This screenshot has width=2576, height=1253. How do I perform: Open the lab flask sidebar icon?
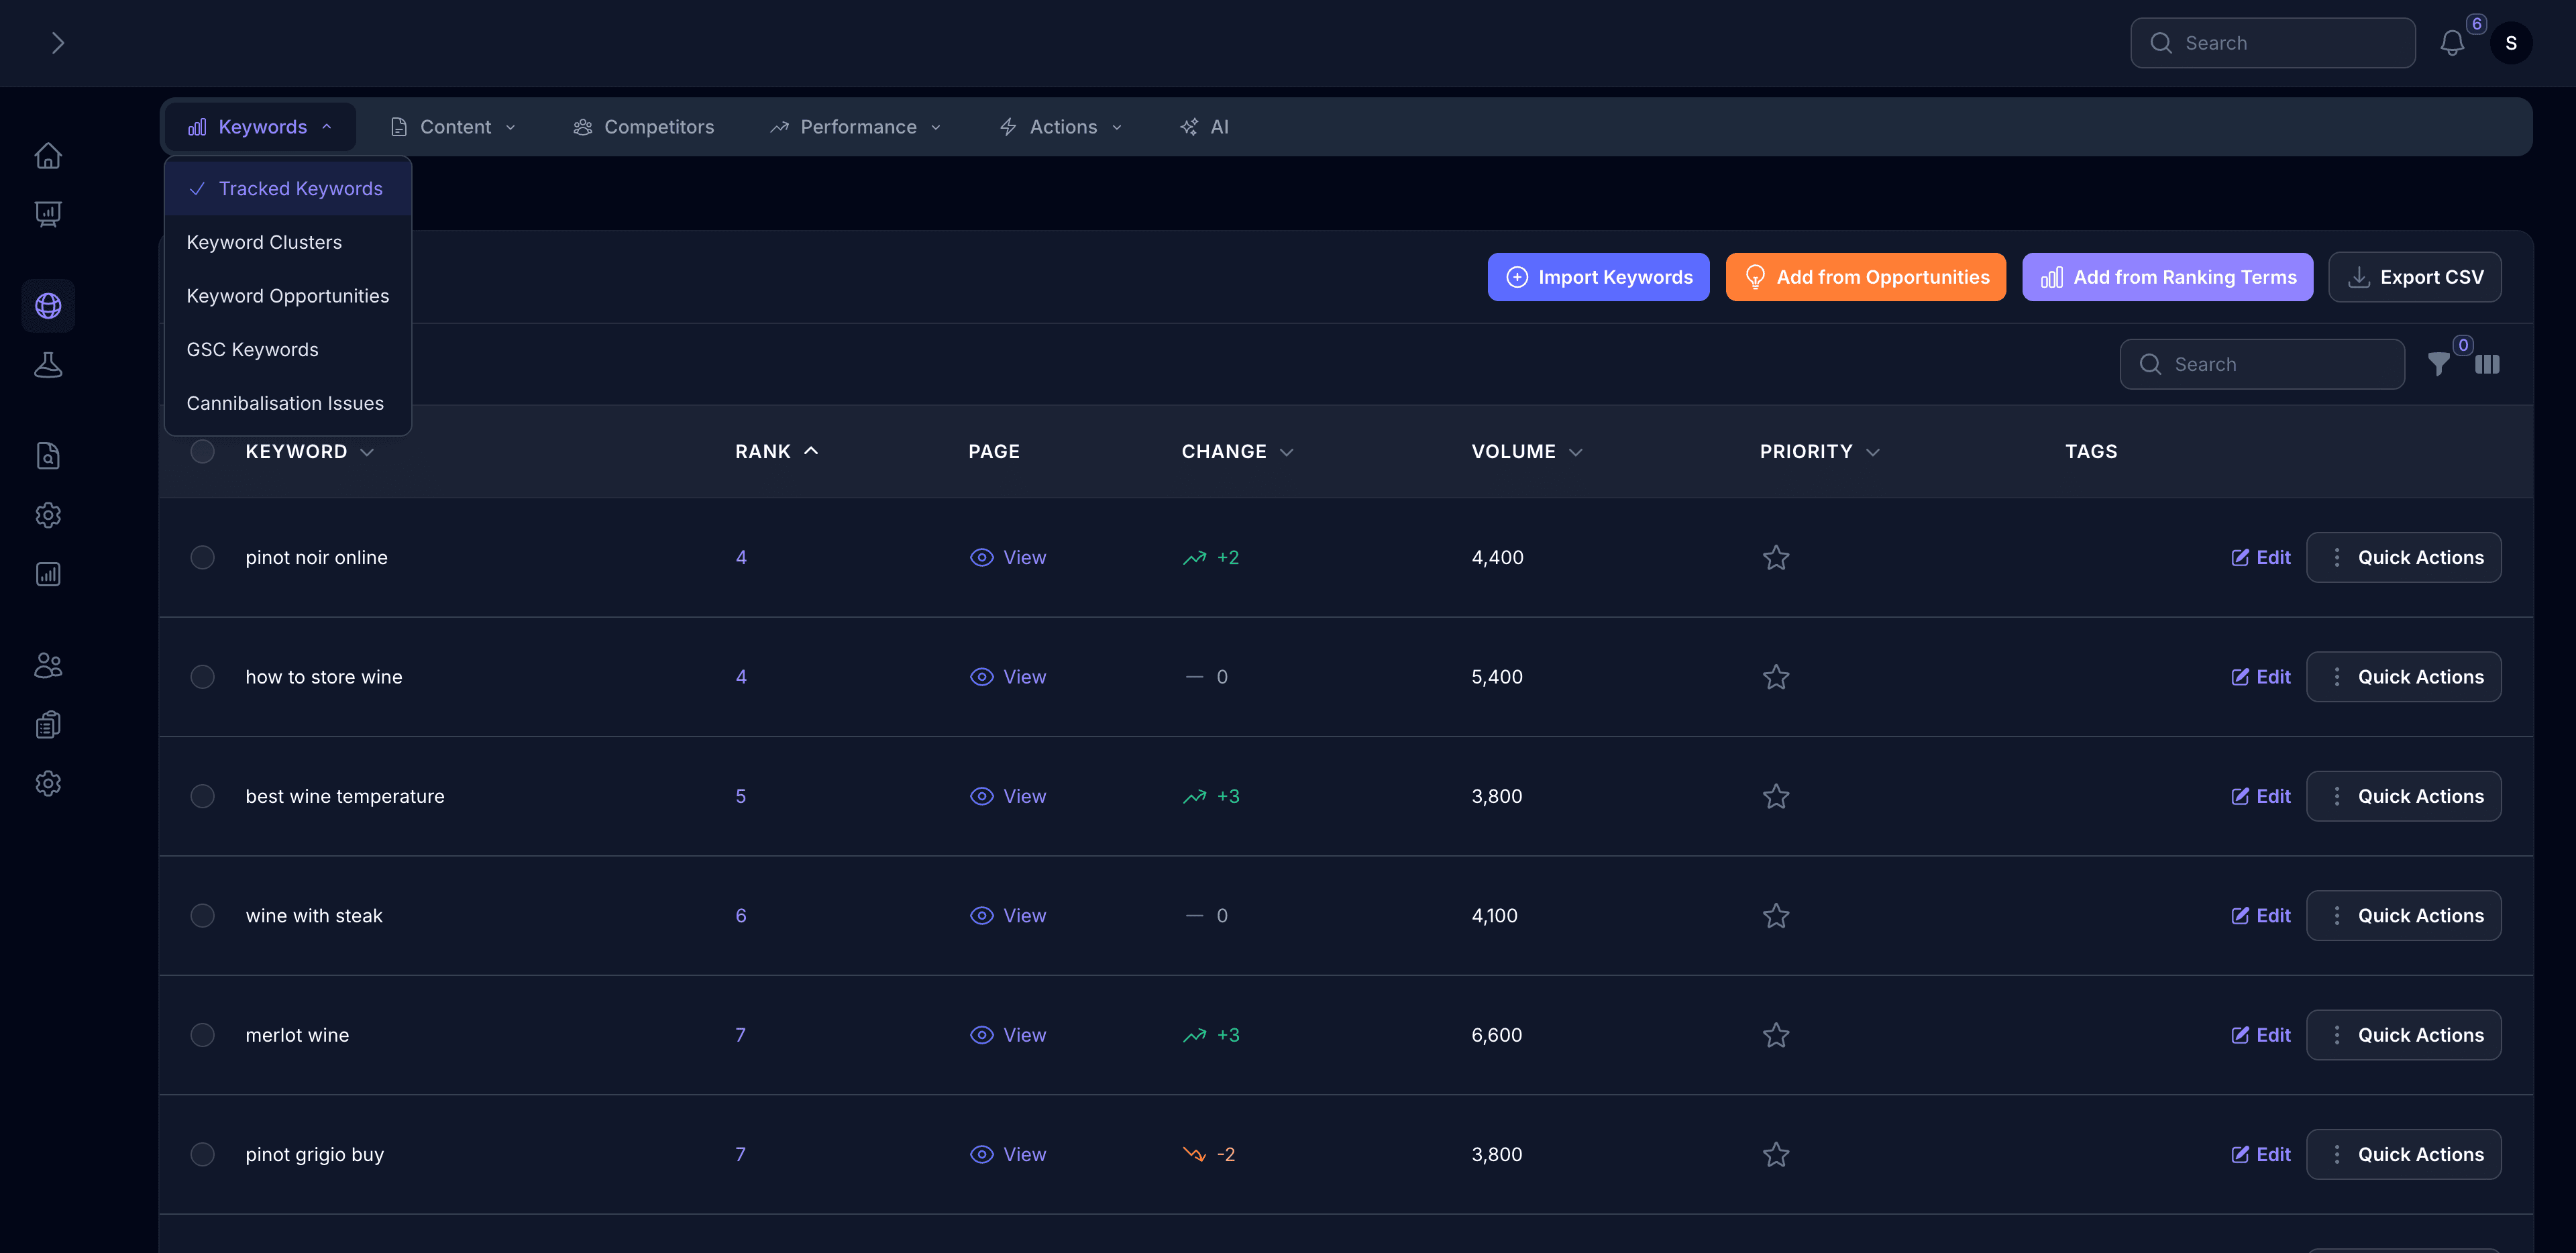[x=48, y=365]
